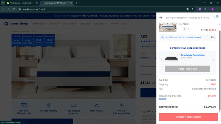
Task: Click the Medium feel info icon
Action: (x=150, y=58)
